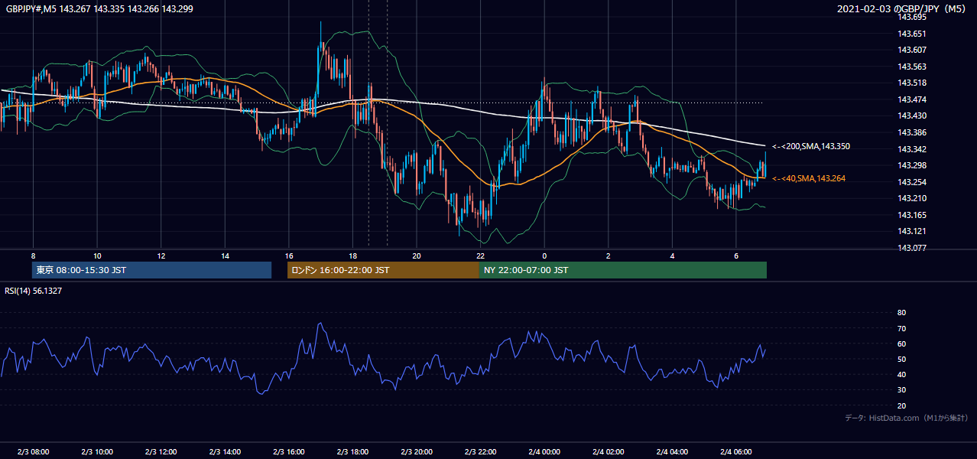Click price axis value 143.518
The width and height of the screenshot is (977, 459).
[x=913, y=83]
